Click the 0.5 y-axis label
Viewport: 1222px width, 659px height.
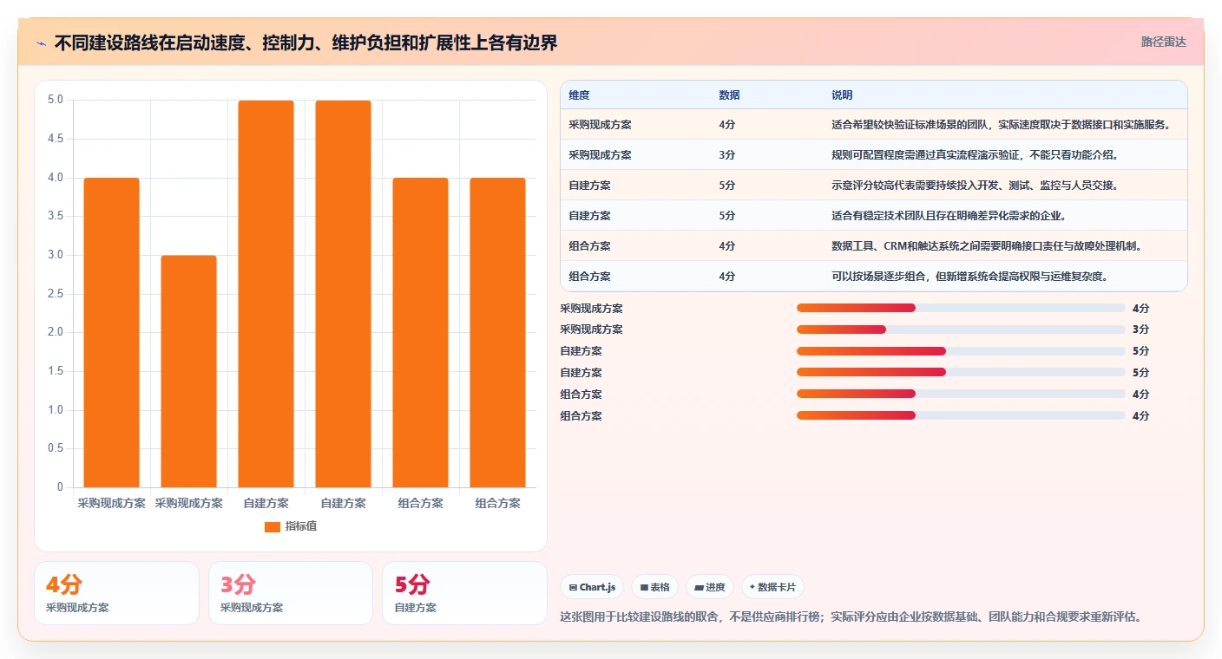click(x=56, y=448)
